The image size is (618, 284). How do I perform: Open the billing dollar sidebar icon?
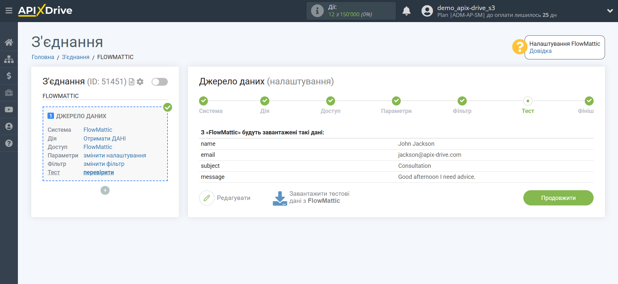pyautogui.click(x=9, y=76)
